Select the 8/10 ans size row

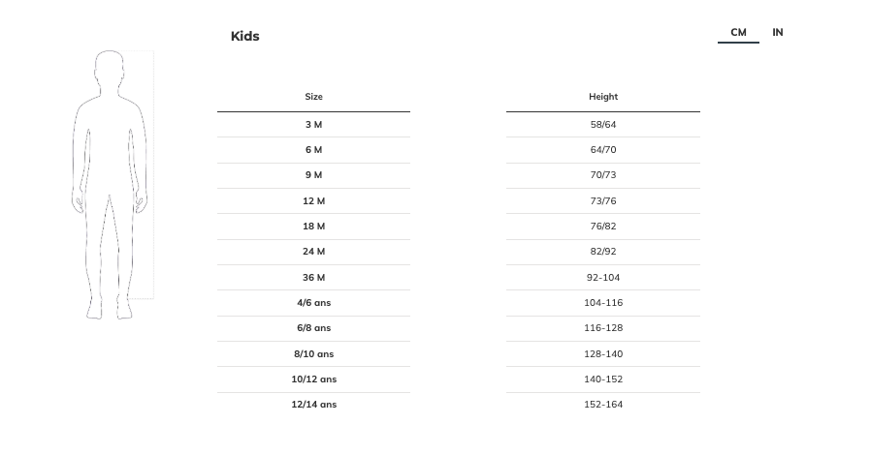pos(313,354)
